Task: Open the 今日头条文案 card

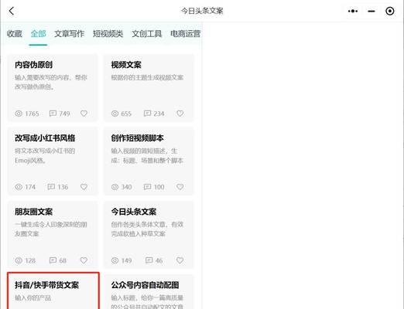Action: [x=149, y=234]
